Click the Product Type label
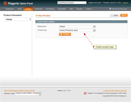 (x=42, y=30)
